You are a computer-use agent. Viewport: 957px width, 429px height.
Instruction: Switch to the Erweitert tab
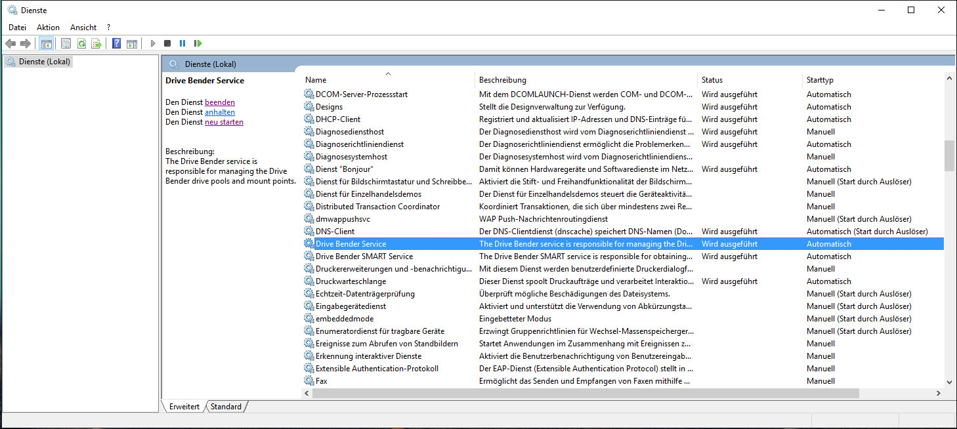[184, 407]
